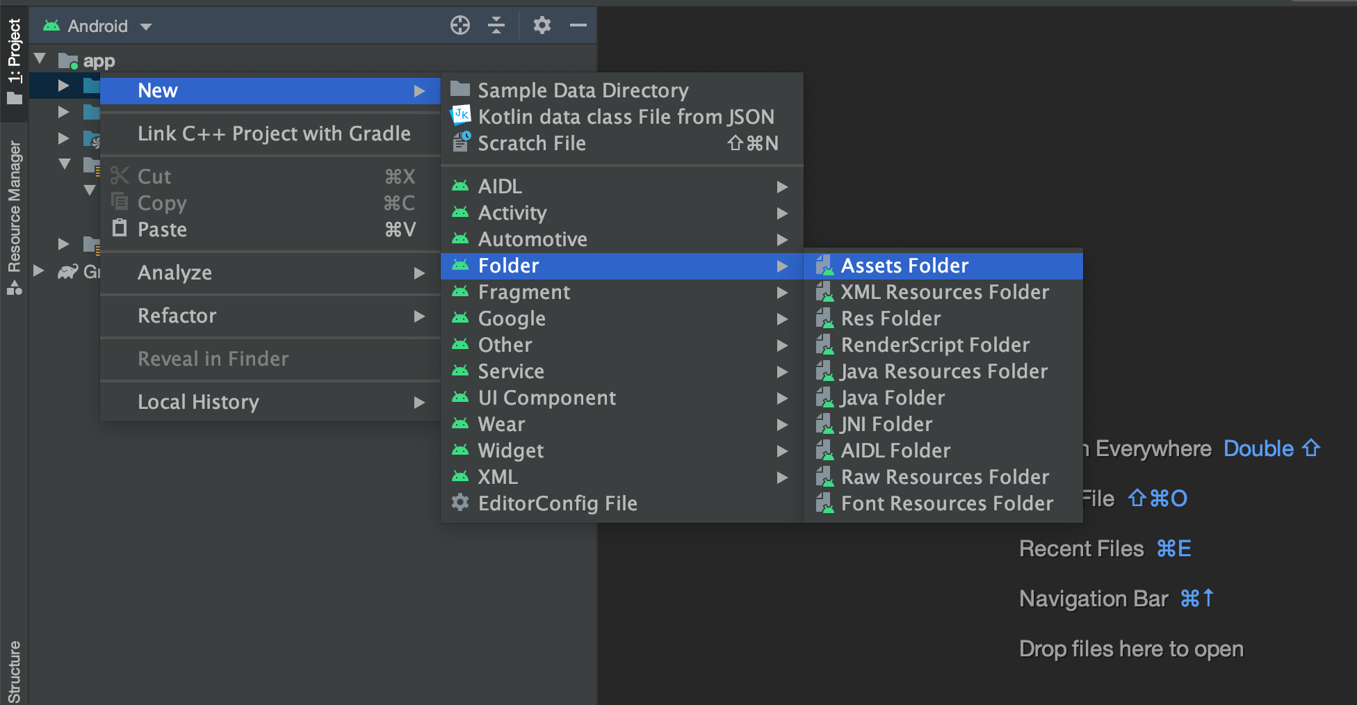The height and width of the screenshot is (705, 1357).
Task: Click the Scratch File menu label
Action: tap(532, 143)
